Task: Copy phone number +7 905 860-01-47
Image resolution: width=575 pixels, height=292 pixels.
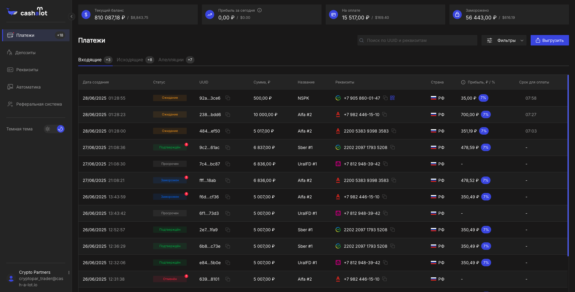Action: click(385, 98)
